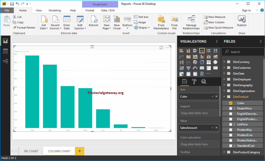Viewport: 265px width, 161px height.
Task: Expand the DimCustomer table
Action: [224, 68]
